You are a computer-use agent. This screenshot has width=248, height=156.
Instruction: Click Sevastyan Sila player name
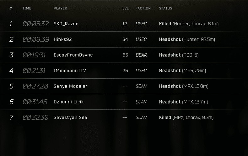70,118
